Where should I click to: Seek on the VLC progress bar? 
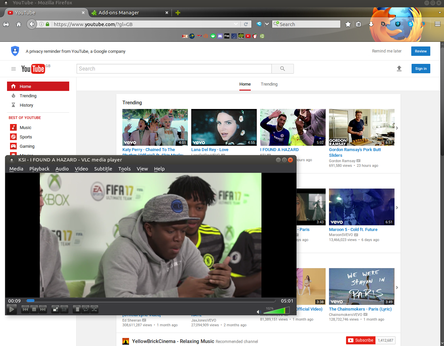point(151,301)
